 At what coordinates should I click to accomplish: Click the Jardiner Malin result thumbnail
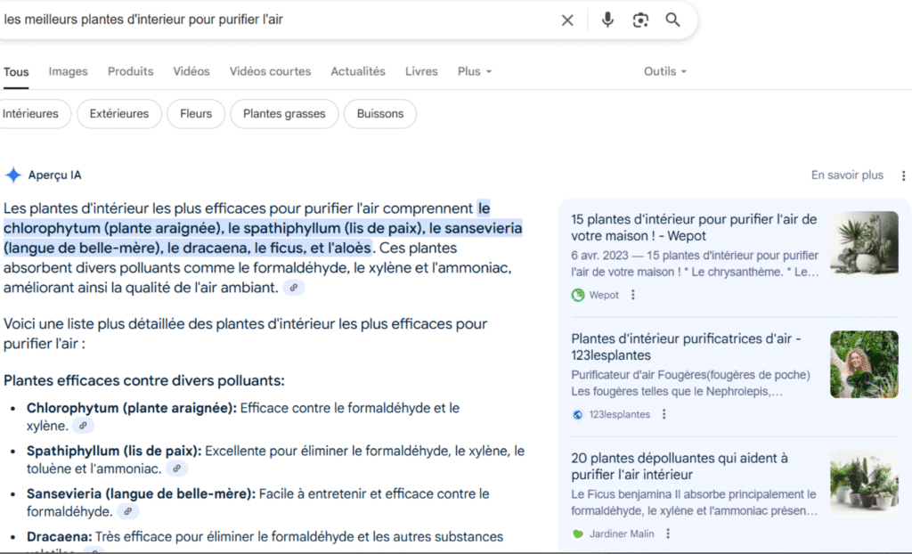tap(864, 484)
